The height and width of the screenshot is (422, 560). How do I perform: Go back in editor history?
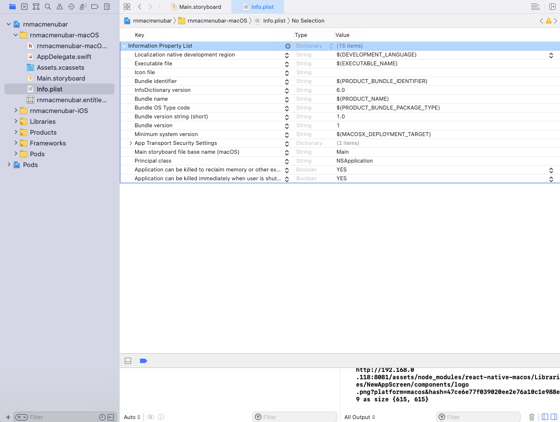pos(140,6)
